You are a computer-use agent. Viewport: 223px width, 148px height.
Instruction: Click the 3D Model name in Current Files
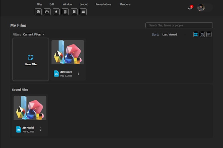coord(66,72)
